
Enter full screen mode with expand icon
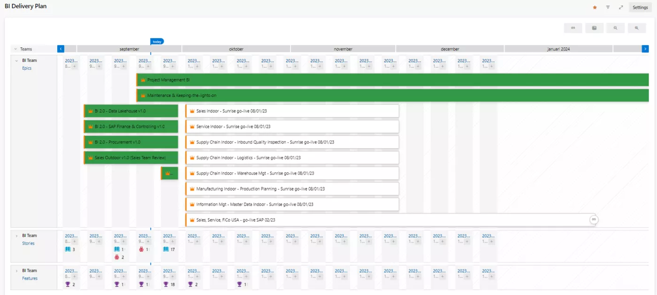click(621, 7)
